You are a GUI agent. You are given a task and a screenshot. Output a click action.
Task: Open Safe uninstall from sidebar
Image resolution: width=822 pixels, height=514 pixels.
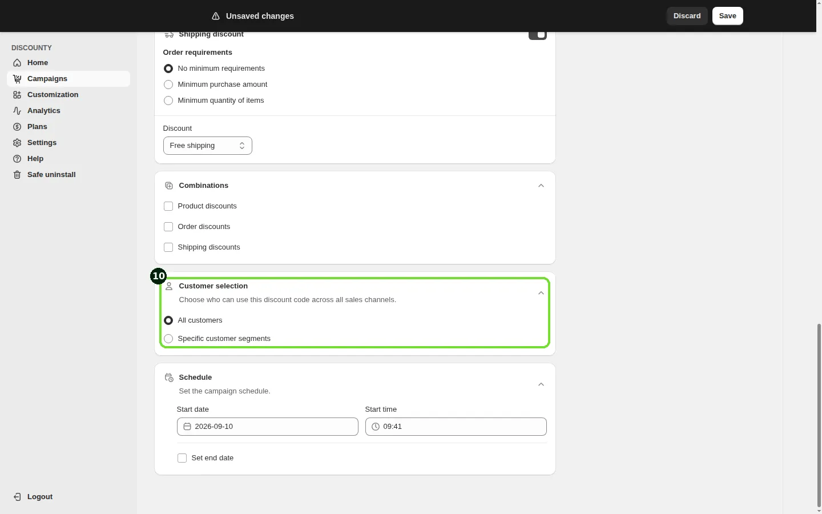click(68, 175)
